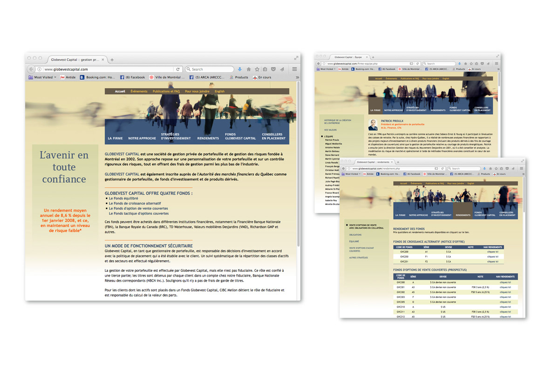Click the back arrow in the rendements window
Viewport: 559px width, 373px height.
(x=344, y=168)
